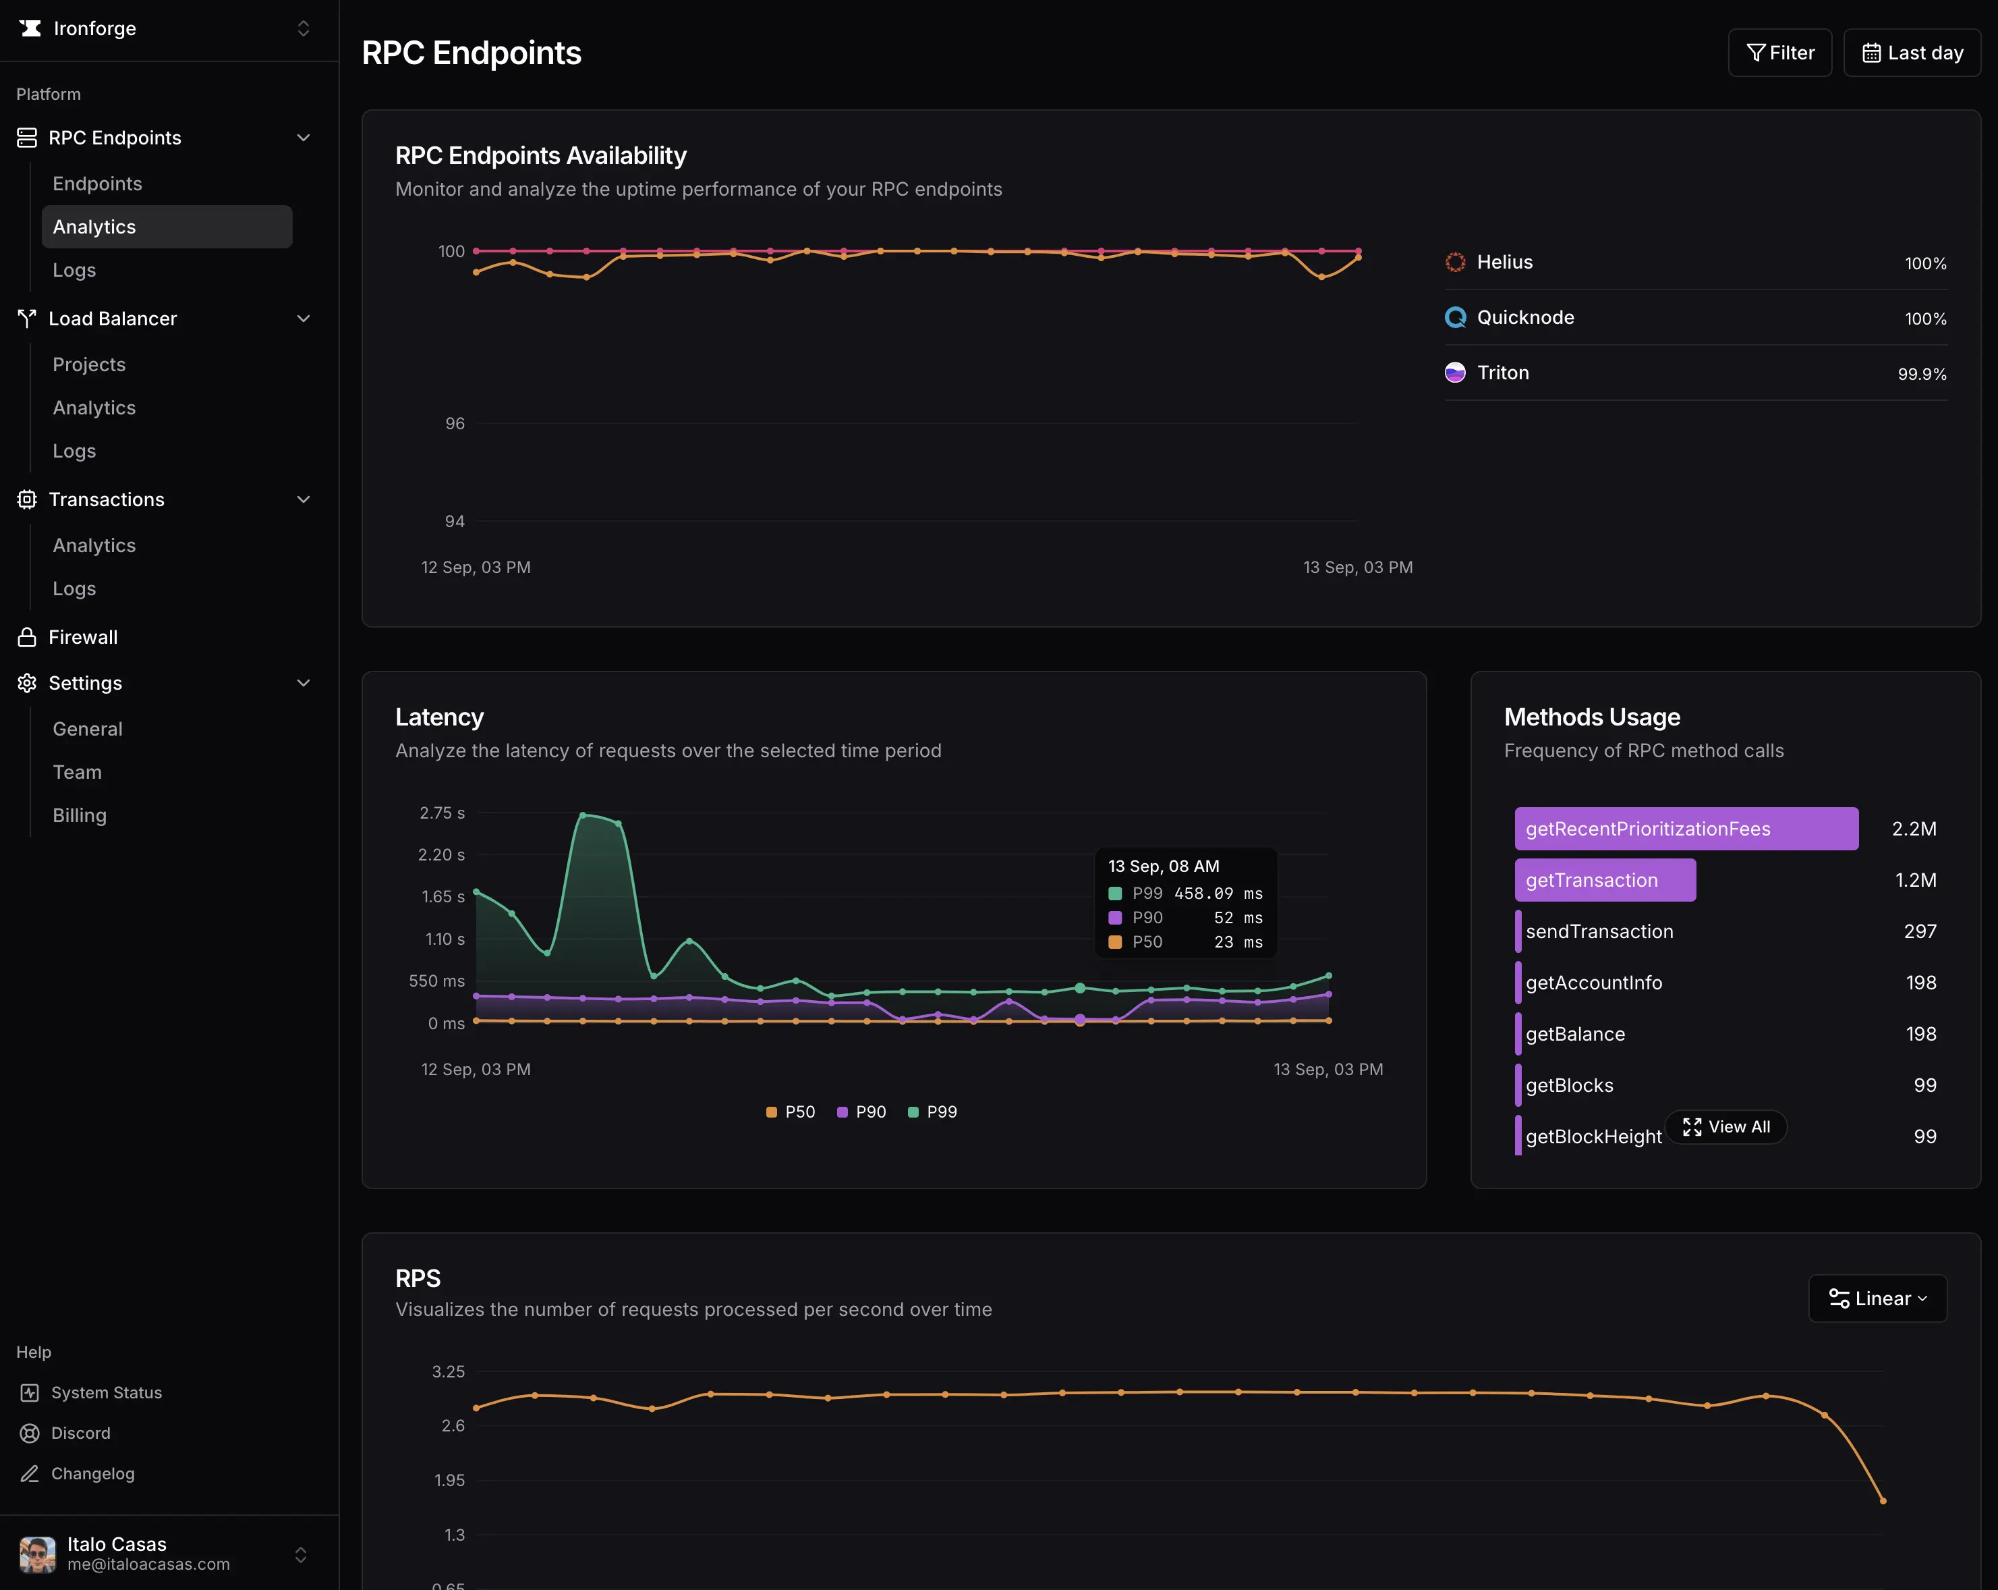The width and height of the screenshot is (1998, 1590).
Task: Click the View All methods button
Action: (x=1725, y=1126)
